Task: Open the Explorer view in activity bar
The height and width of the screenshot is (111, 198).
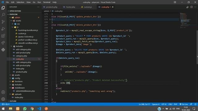Action: click(x=3, y=8)
